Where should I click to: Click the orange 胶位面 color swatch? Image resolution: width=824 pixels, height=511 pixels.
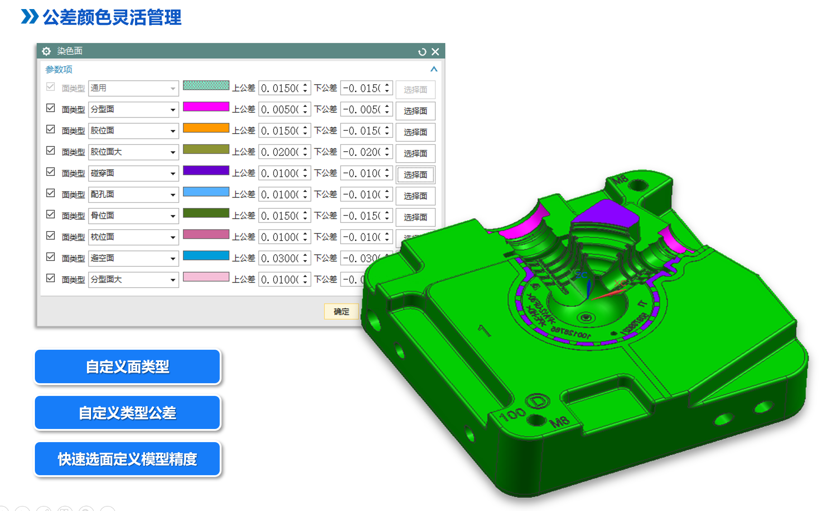tap(206, 128)
